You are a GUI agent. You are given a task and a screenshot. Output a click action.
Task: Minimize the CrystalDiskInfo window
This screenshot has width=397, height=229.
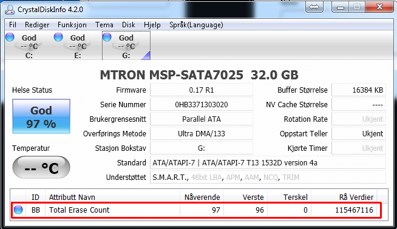click(x=341, y=7)
